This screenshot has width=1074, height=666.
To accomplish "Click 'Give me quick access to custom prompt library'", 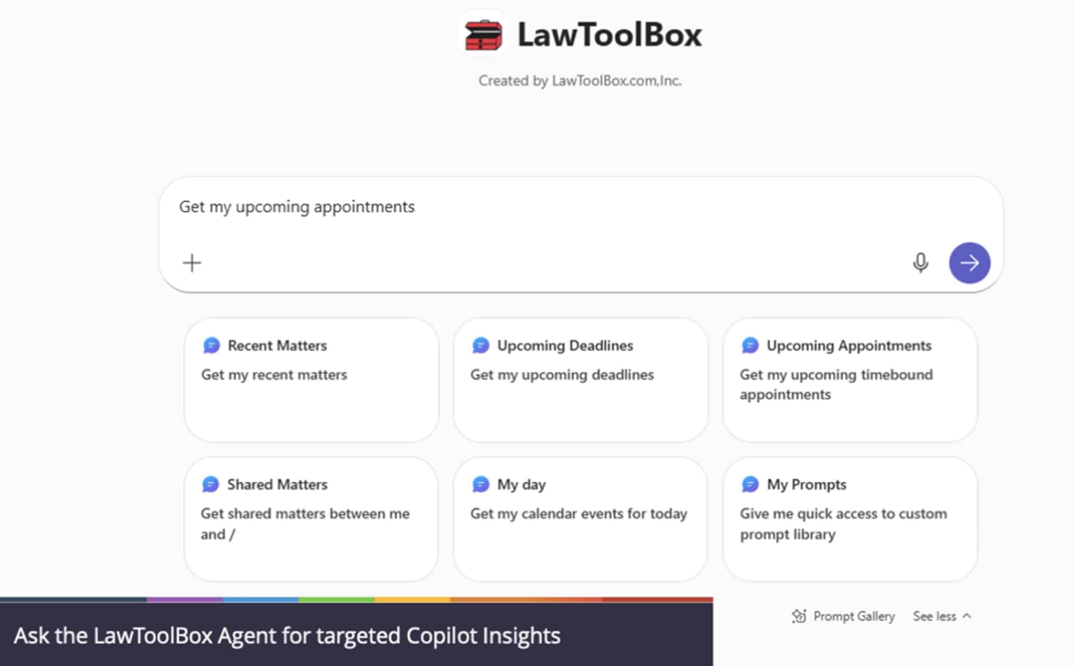I will tap(843, 523).
